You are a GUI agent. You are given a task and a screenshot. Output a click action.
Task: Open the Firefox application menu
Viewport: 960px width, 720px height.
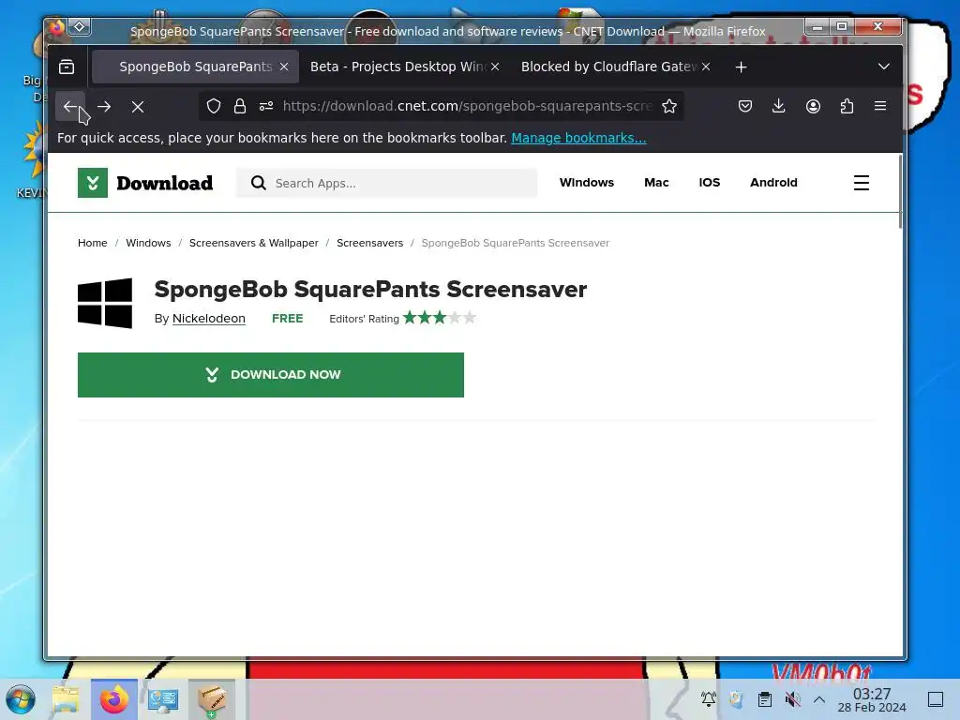coord(880,107)
